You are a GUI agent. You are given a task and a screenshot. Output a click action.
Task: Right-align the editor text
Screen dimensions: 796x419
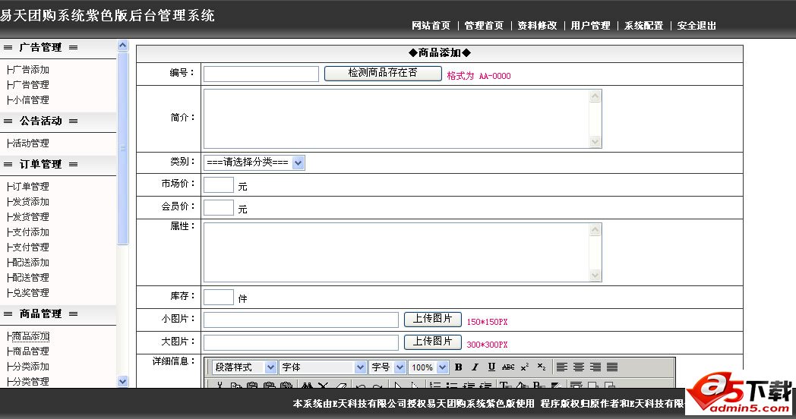[x=595, y=367]
